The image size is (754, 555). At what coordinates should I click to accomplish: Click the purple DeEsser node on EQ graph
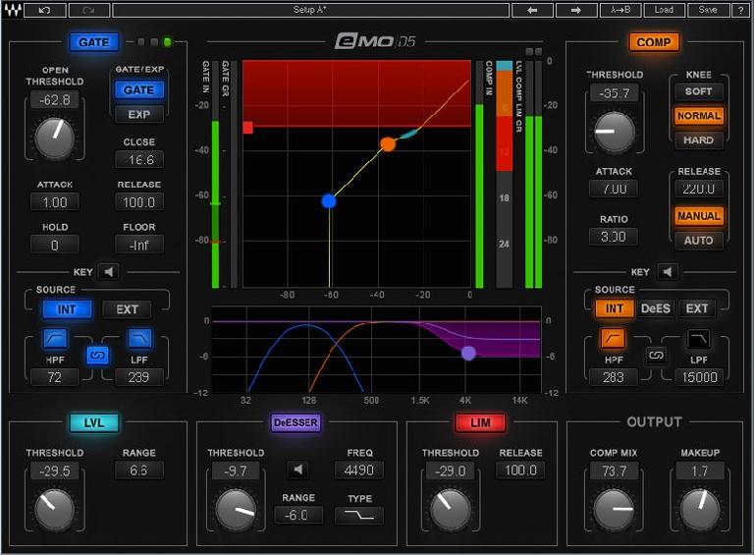(468, 354)
